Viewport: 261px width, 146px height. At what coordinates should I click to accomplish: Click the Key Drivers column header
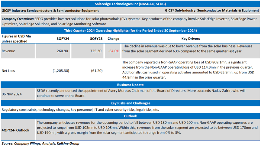coord(191,39)
